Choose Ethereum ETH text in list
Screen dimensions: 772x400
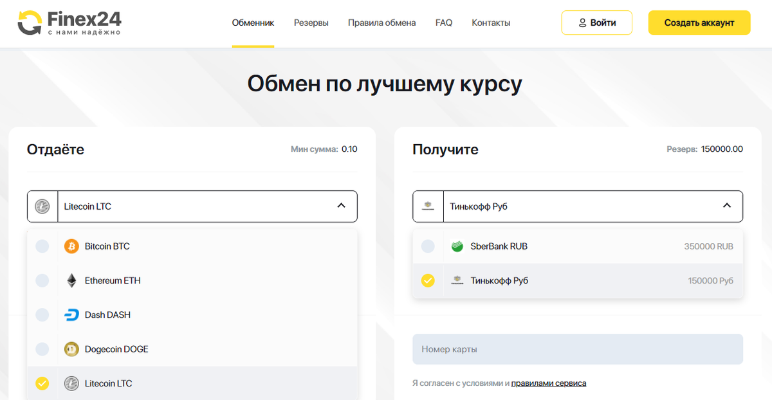click(x=113, y=280)
